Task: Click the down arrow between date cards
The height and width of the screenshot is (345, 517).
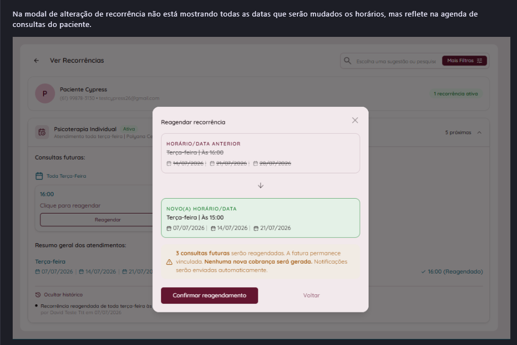Action: pos(260,185)
